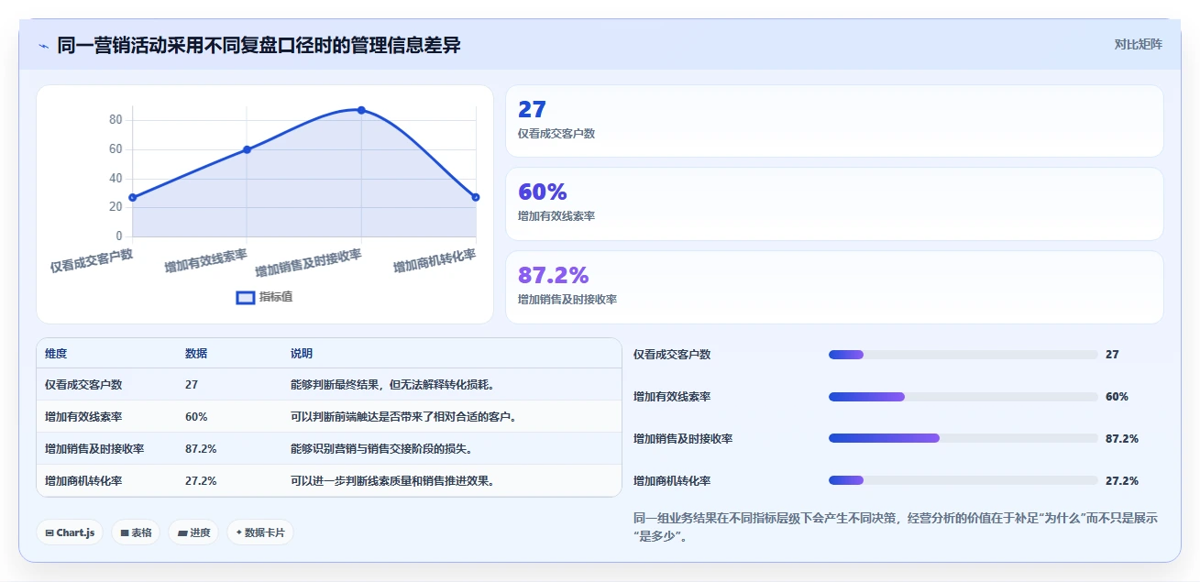Click the 数据 column header
The image size is (1200, 582).
(196, 354)
